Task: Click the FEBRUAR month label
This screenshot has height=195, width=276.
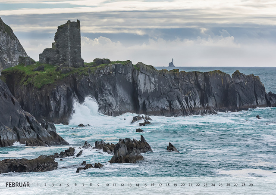Action: (18, 185)
